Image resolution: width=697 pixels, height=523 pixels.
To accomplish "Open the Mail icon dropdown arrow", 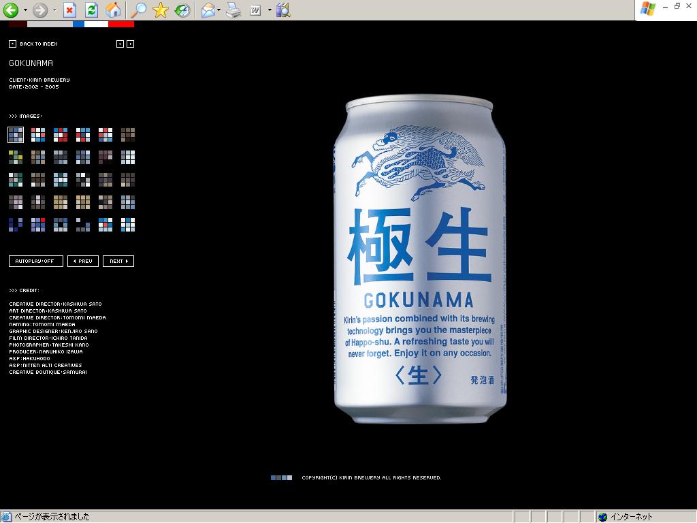I will (x=218, y=10).
